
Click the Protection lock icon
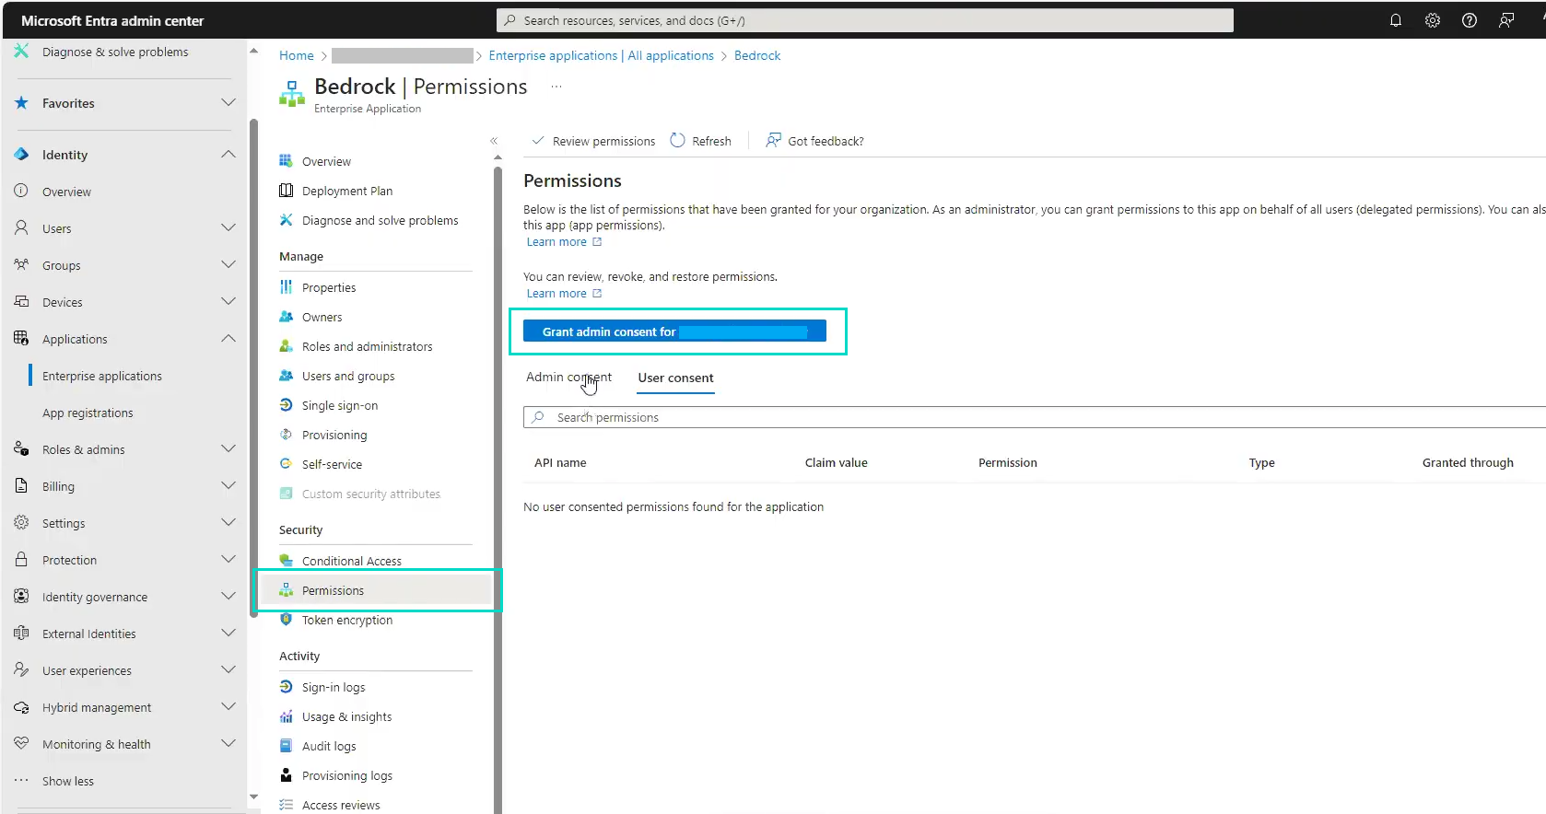click(21, 559)
